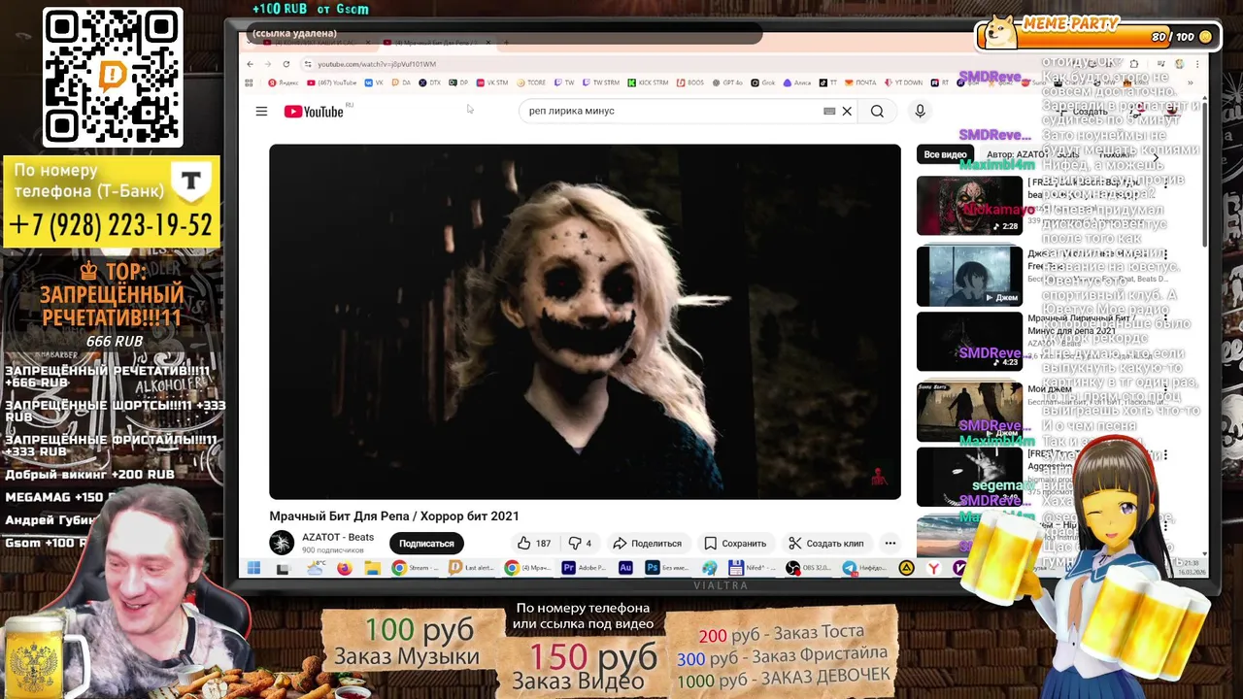This screenshot has width=1243, height=699.
Task: Click the horror beat video player
Action: pos(585,321)
